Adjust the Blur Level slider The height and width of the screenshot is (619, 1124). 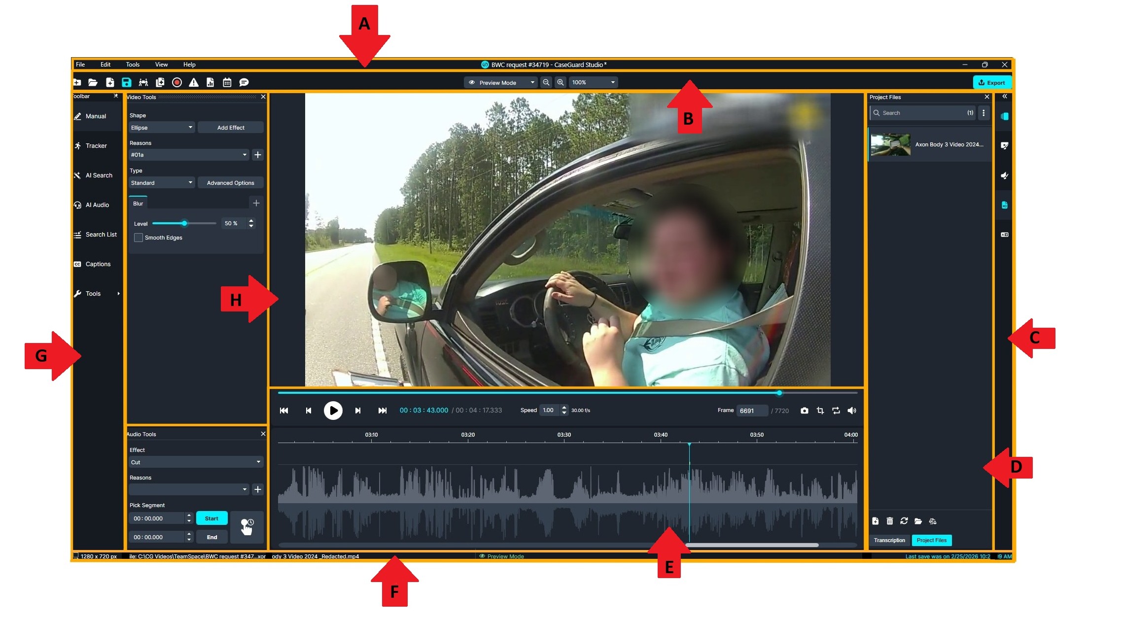184,223
